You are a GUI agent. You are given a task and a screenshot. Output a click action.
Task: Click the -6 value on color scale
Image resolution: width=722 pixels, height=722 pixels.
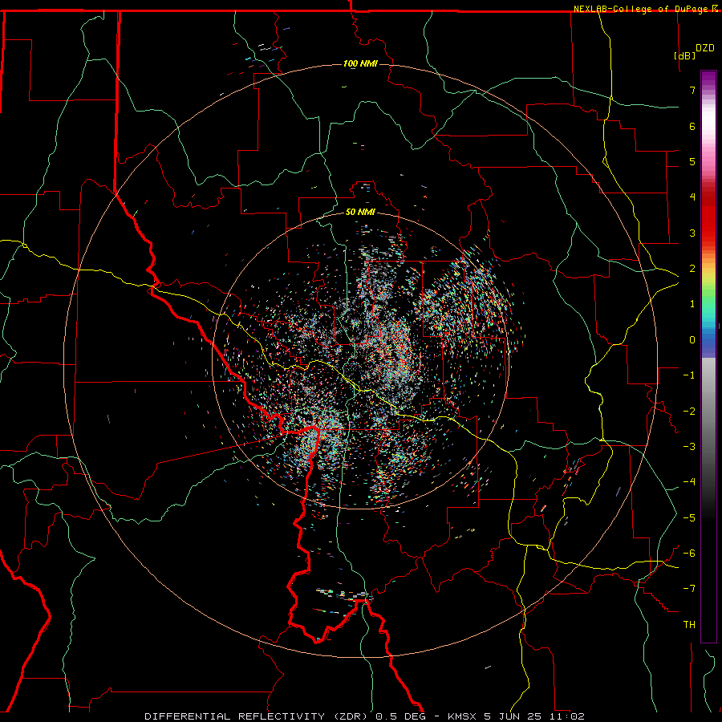[689, 554]
